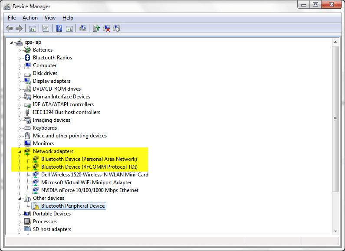This screenshot has width=345, height=251.
Task: Click the blue Help question mark icon
Action: point(59,28)
